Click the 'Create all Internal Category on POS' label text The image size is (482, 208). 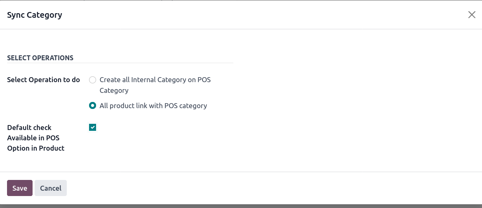click(x=155, y=80)
